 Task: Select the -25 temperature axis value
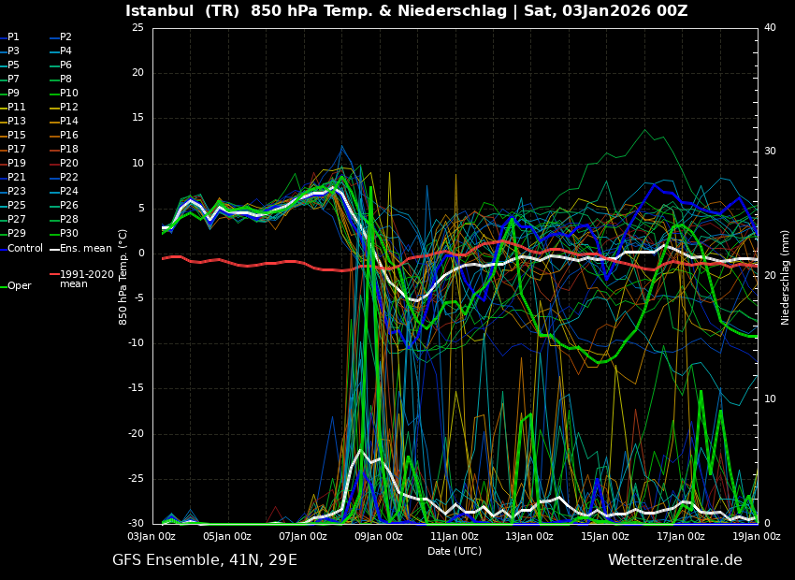pos(136,479)
